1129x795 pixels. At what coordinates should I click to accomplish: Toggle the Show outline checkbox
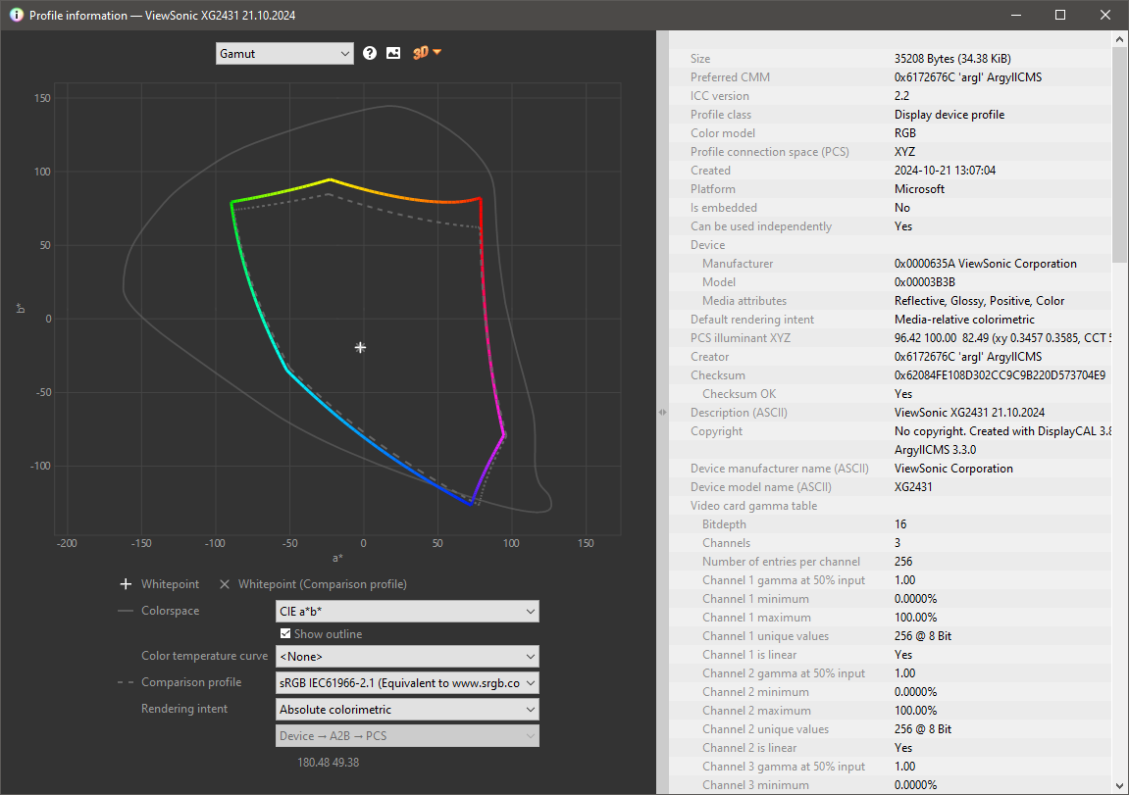285,634
